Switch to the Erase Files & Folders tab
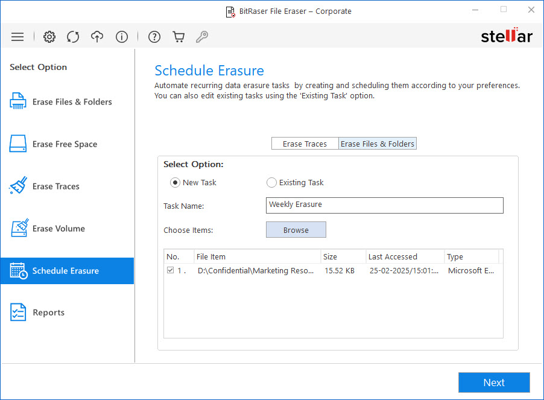This screenshot has width=544, height=400. (x=378, y=144)
